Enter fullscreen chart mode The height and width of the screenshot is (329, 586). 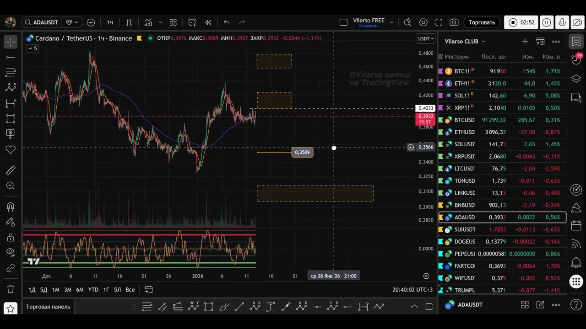pos(439,22)
